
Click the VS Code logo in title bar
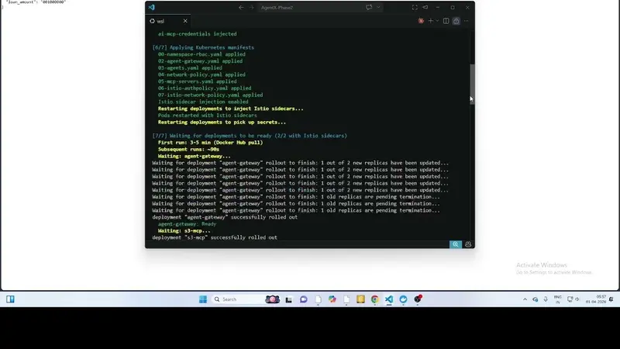coord(151,7)
